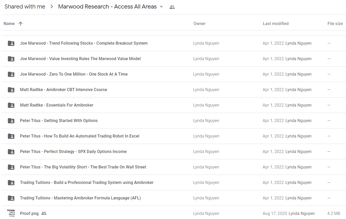The width and height of the screenshot is (346, 219).
Task: Select Matt Radtke - Amibroker CBT Intensive Course name
Action: tap(64, 90)
